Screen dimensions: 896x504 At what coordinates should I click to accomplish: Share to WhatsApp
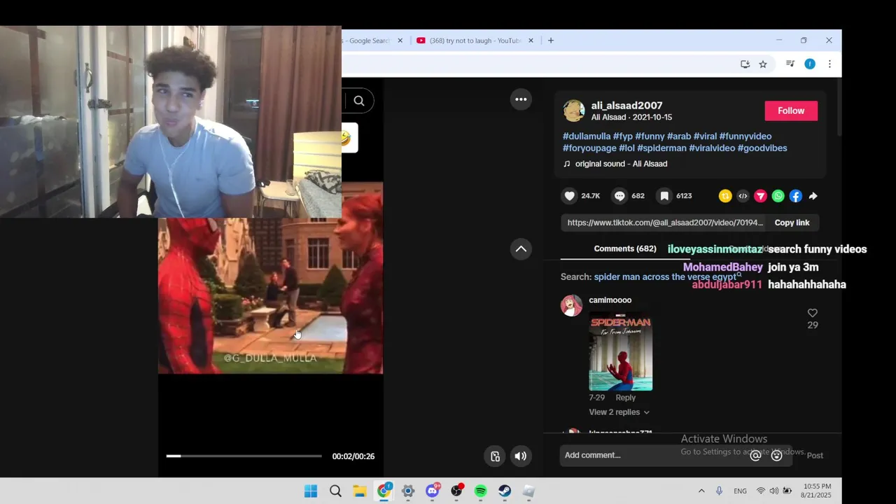778,196
